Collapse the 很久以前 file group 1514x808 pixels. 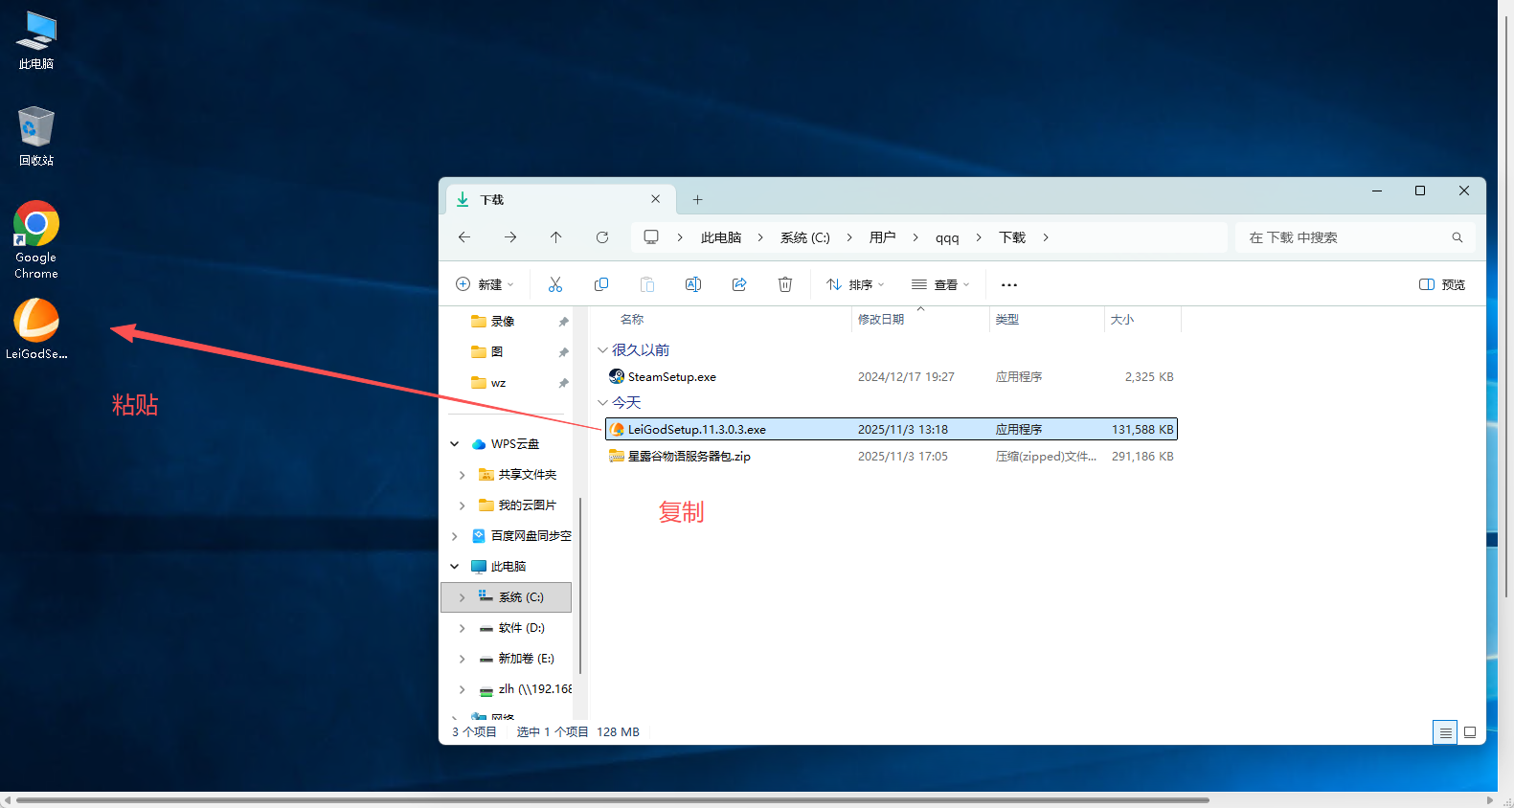point(602,350)
